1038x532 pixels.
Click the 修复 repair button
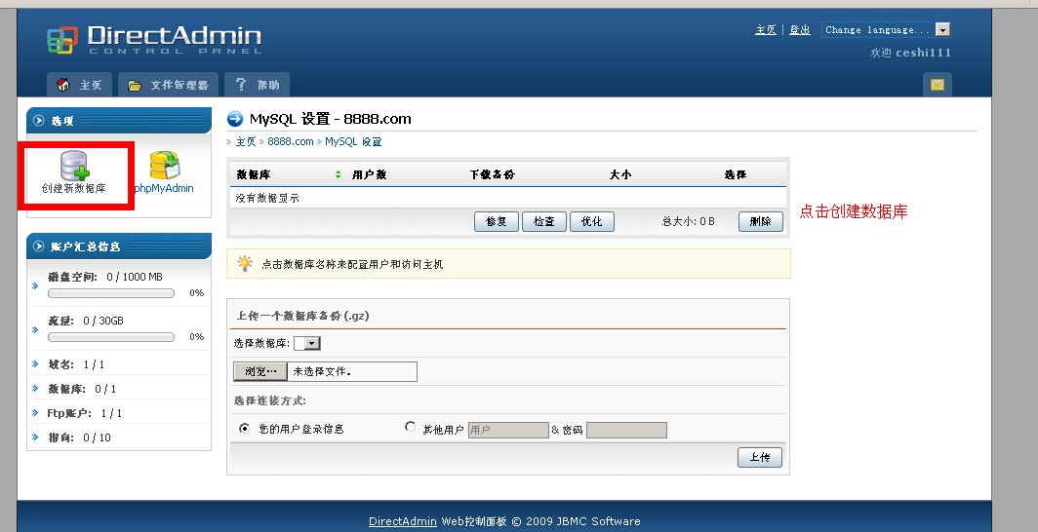pos(497,221)
